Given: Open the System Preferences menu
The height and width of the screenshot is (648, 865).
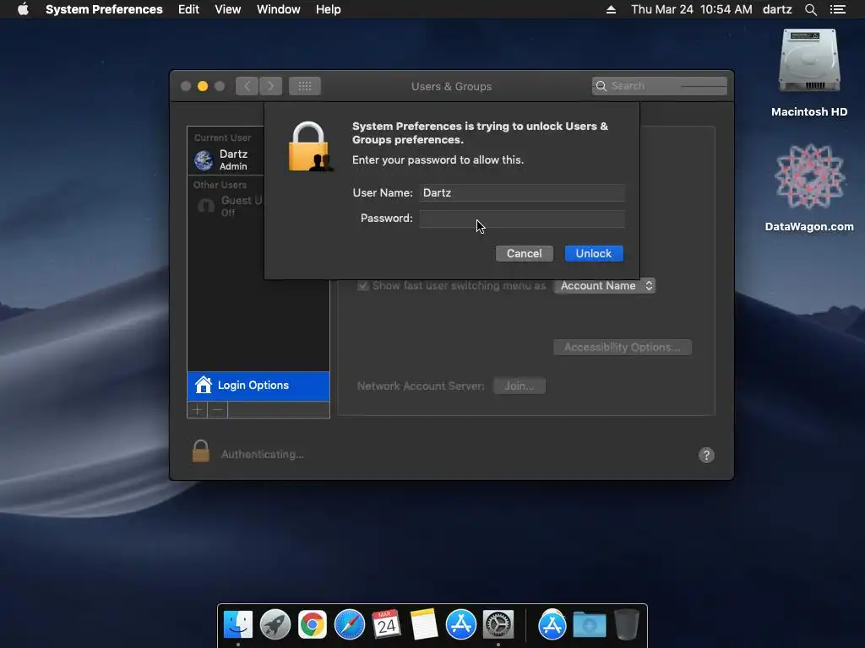Looking at the screenshot, I should tap(104, 9).
